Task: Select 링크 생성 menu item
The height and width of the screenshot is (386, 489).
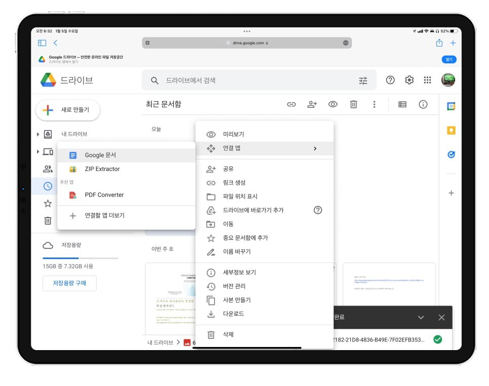Action: click(264, 183)
